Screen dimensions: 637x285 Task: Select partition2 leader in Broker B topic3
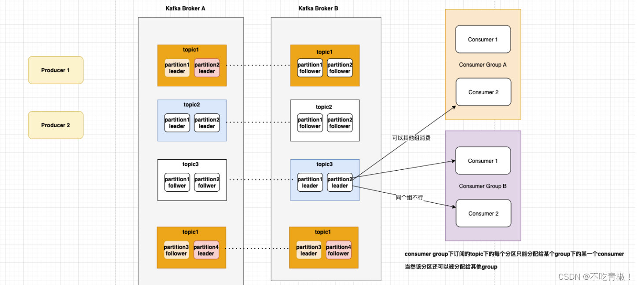click(x=340, y=182)
